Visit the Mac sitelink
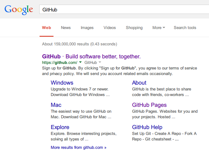 point(56,105)
